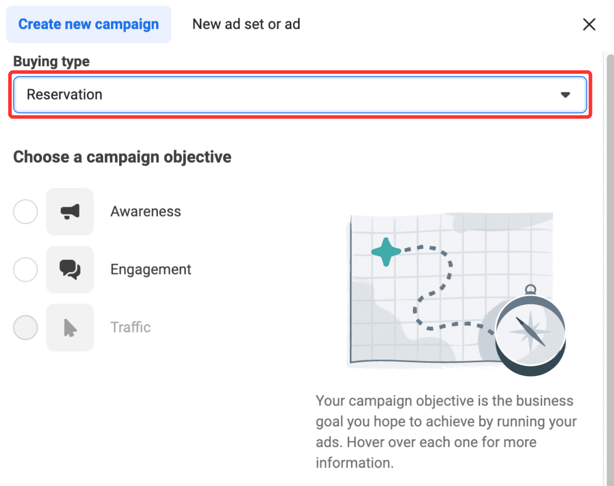Click the campaign objective description text
Viewport: 614px width, 486px height.
(x=445, y=432)
